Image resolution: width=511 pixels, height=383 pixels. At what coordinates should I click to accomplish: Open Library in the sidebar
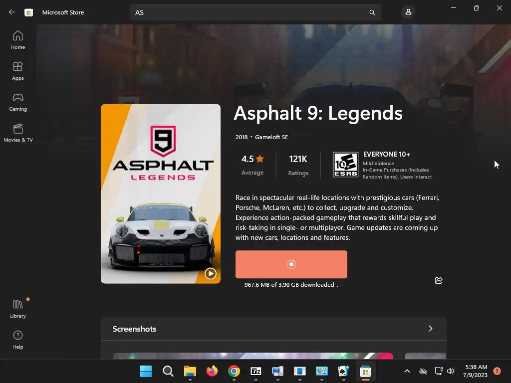tap(18, 309)
